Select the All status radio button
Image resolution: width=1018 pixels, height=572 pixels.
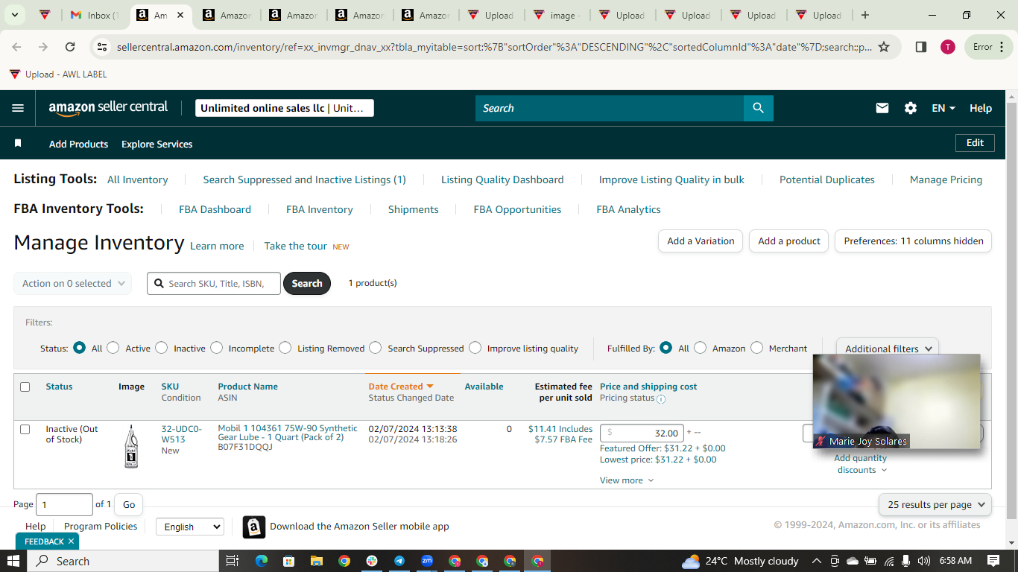pyautogui.click(x=80, y=348)
